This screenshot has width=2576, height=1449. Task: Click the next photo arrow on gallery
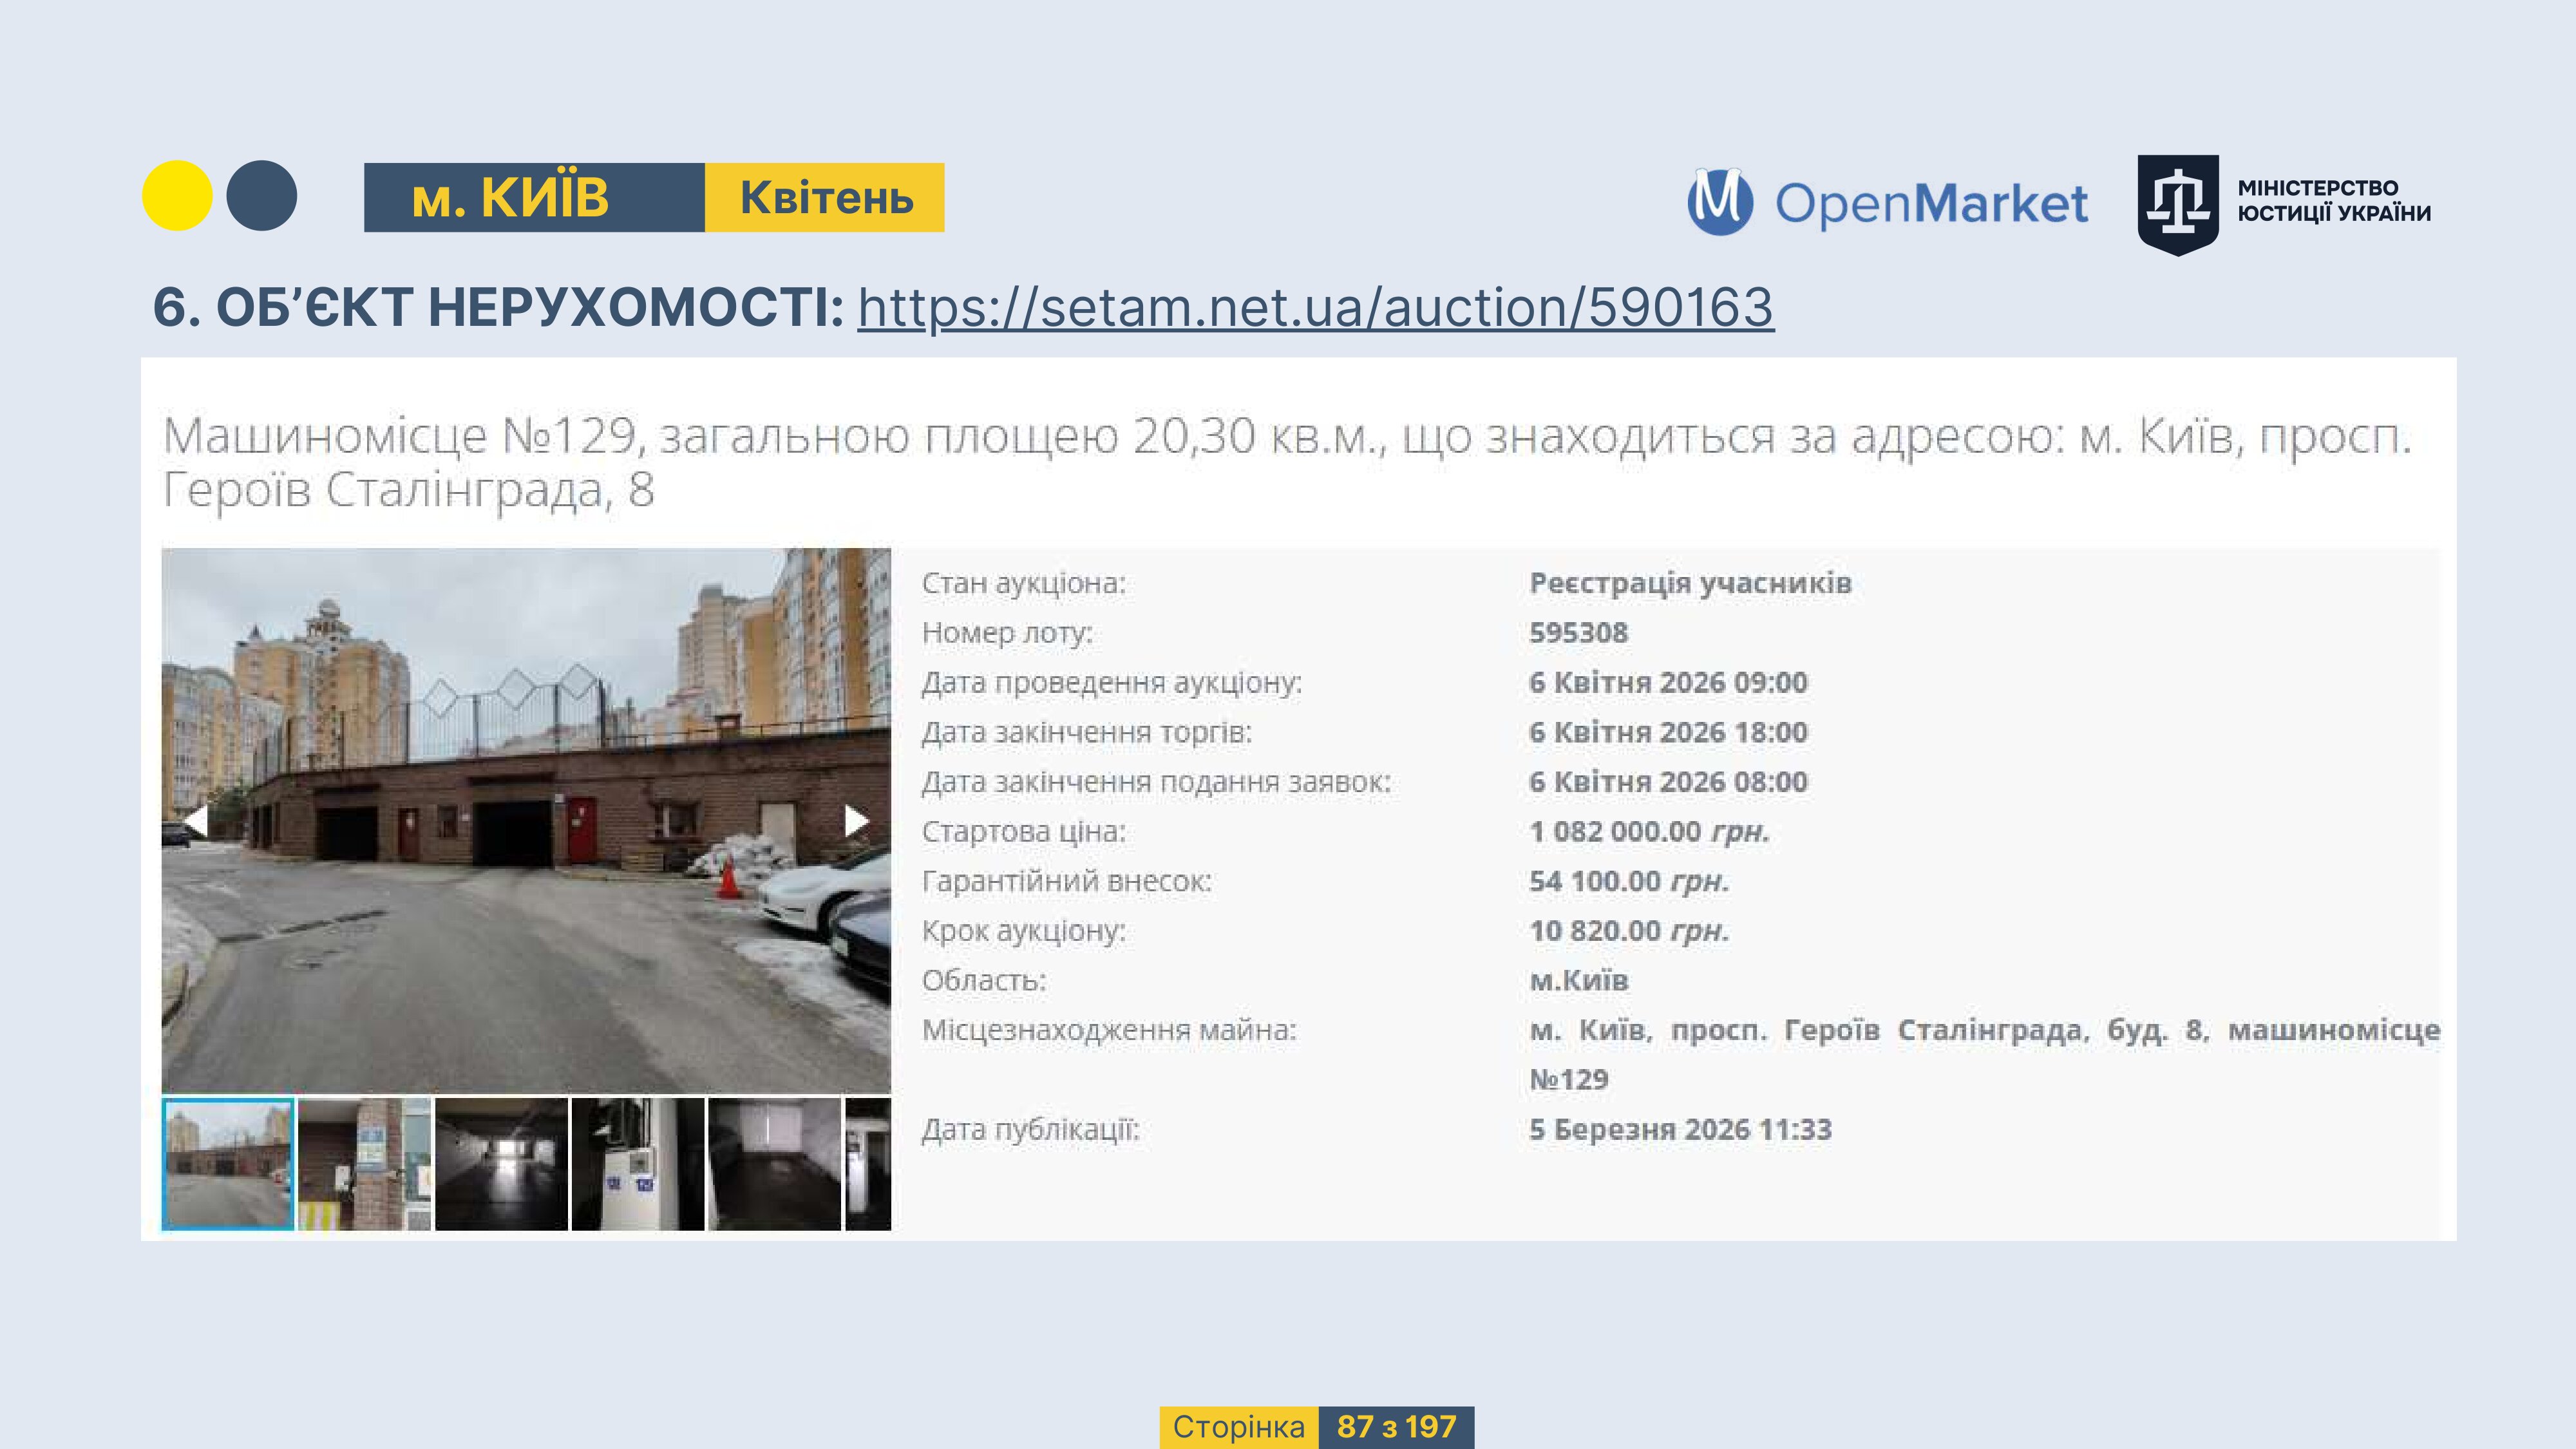[855, 821]
